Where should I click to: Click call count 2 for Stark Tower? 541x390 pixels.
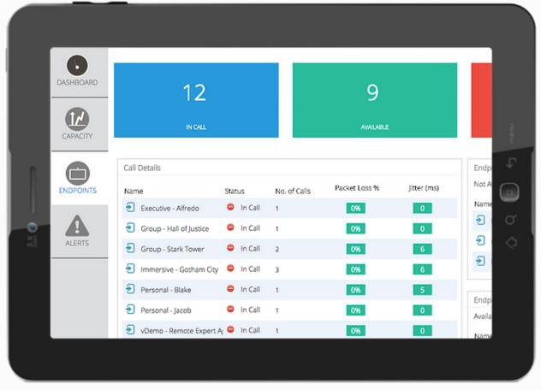[277, 250]
